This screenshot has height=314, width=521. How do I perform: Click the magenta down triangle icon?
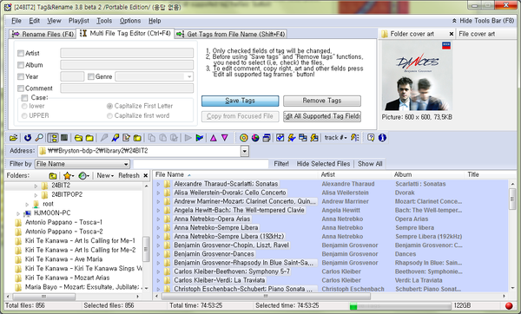click(225, 138)
